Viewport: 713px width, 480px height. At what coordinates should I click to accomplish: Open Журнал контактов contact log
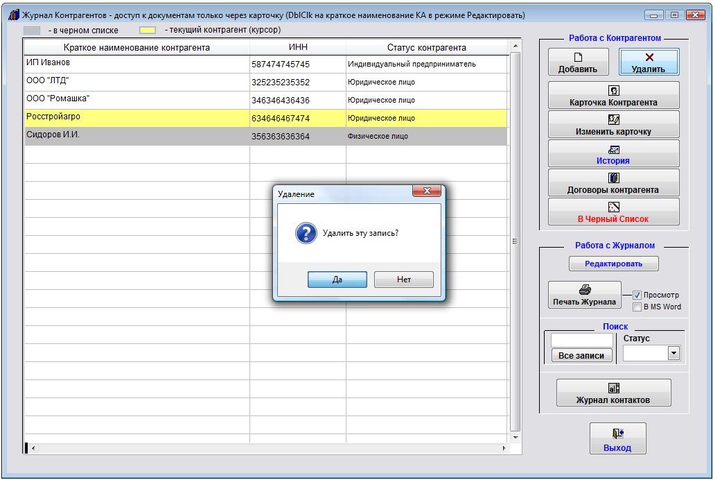click(x=613, y=393)
